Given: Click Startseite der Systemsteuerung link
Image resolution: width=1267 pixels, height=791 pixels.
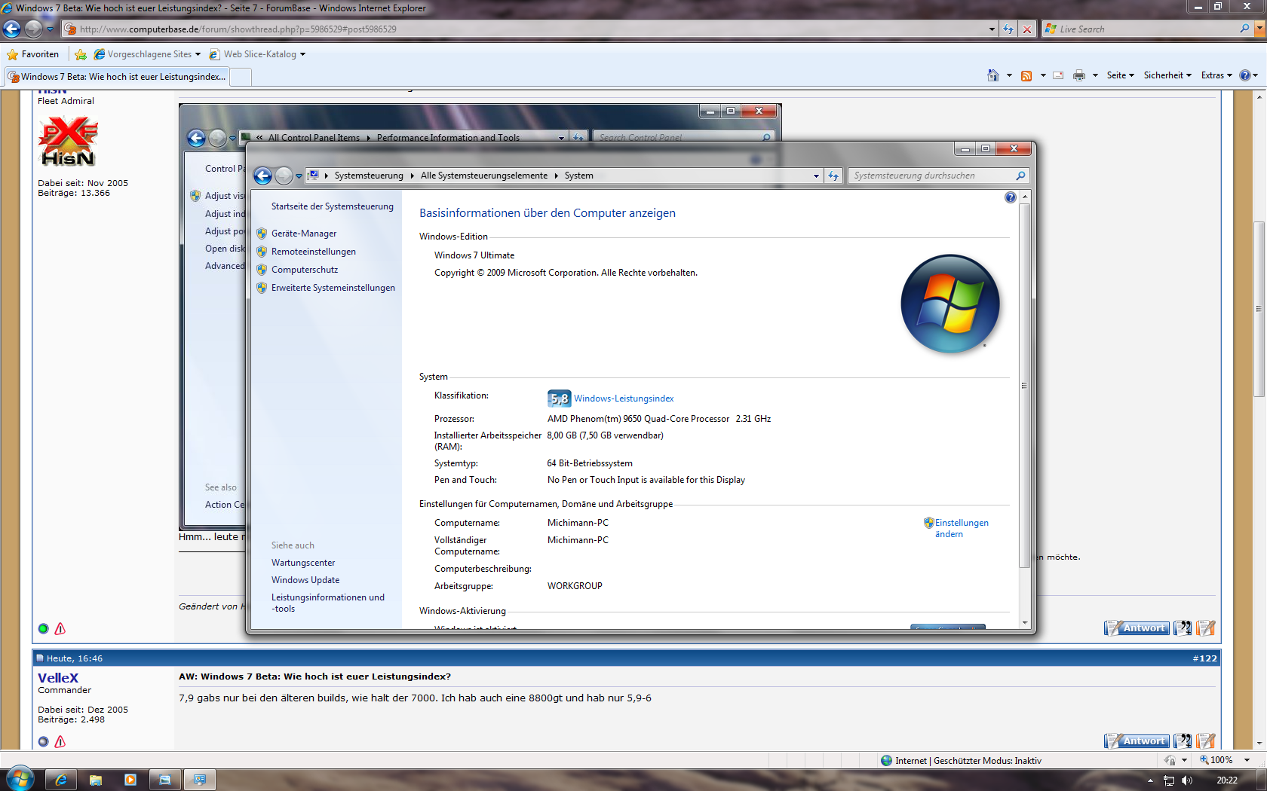Looking at the screenshot, I should point(333,206).
